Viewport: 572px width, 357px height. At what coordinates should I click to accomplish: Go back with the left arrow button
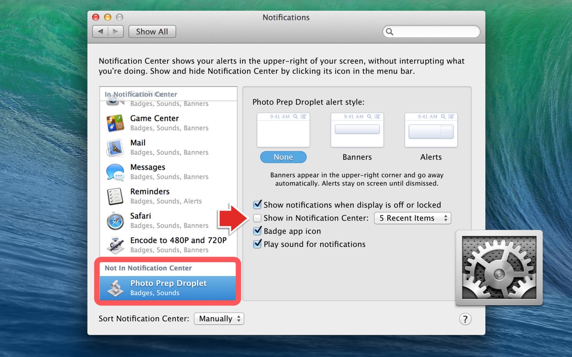(100, 32)
